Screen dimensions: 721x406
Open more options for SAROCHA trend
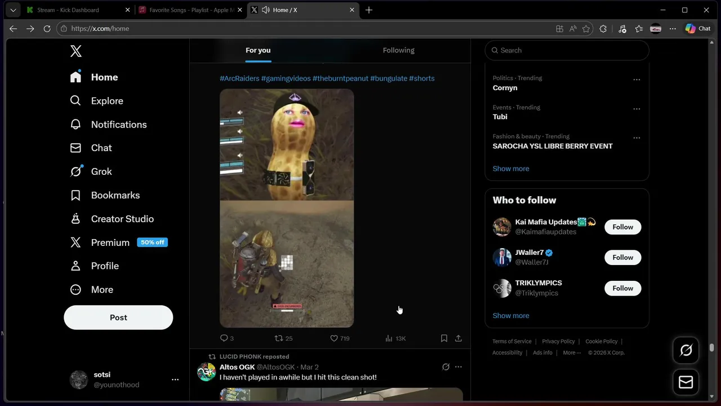(637, 138)
